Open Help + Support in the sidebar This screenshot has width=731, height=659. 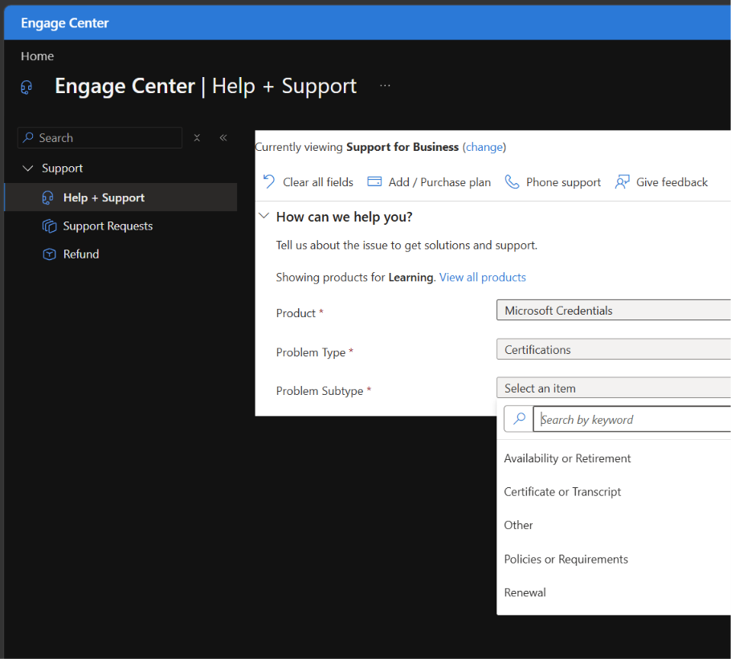click(x=120, y=197)
